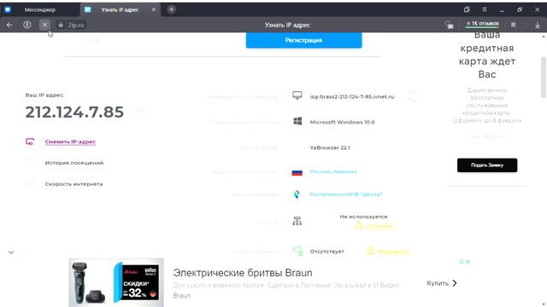Click the scrollbar up arrow
The height and width of the screenshot is (307, 547).
544,36
